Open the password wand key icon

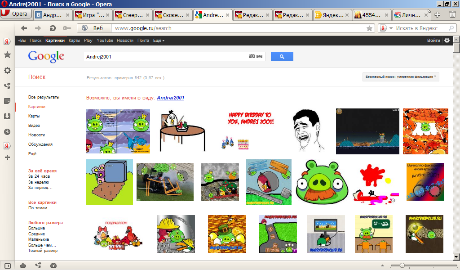[67, 28]
